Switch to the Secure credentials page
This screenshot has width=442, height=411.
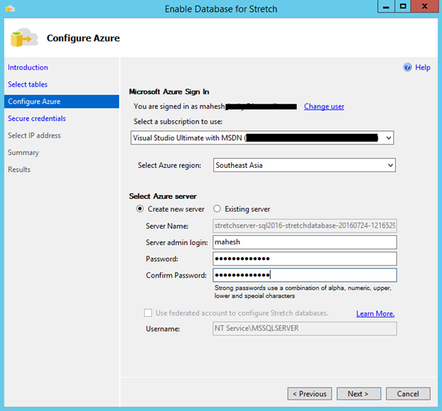point(37,118)
